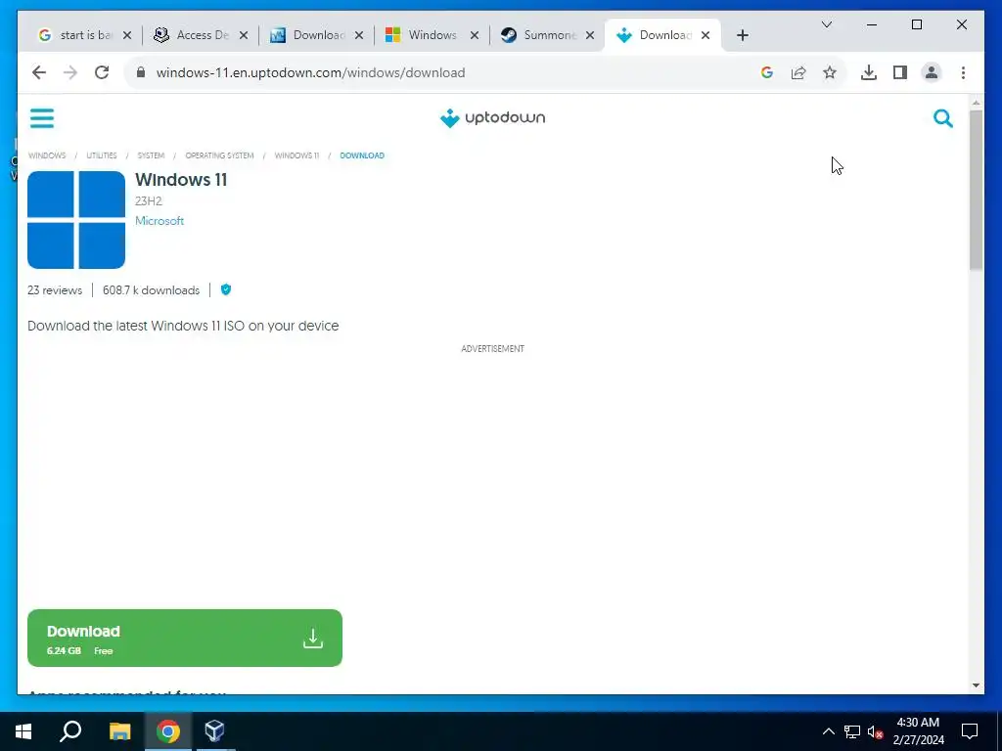Click the muted volume tray icon

(x=875, y=731)
